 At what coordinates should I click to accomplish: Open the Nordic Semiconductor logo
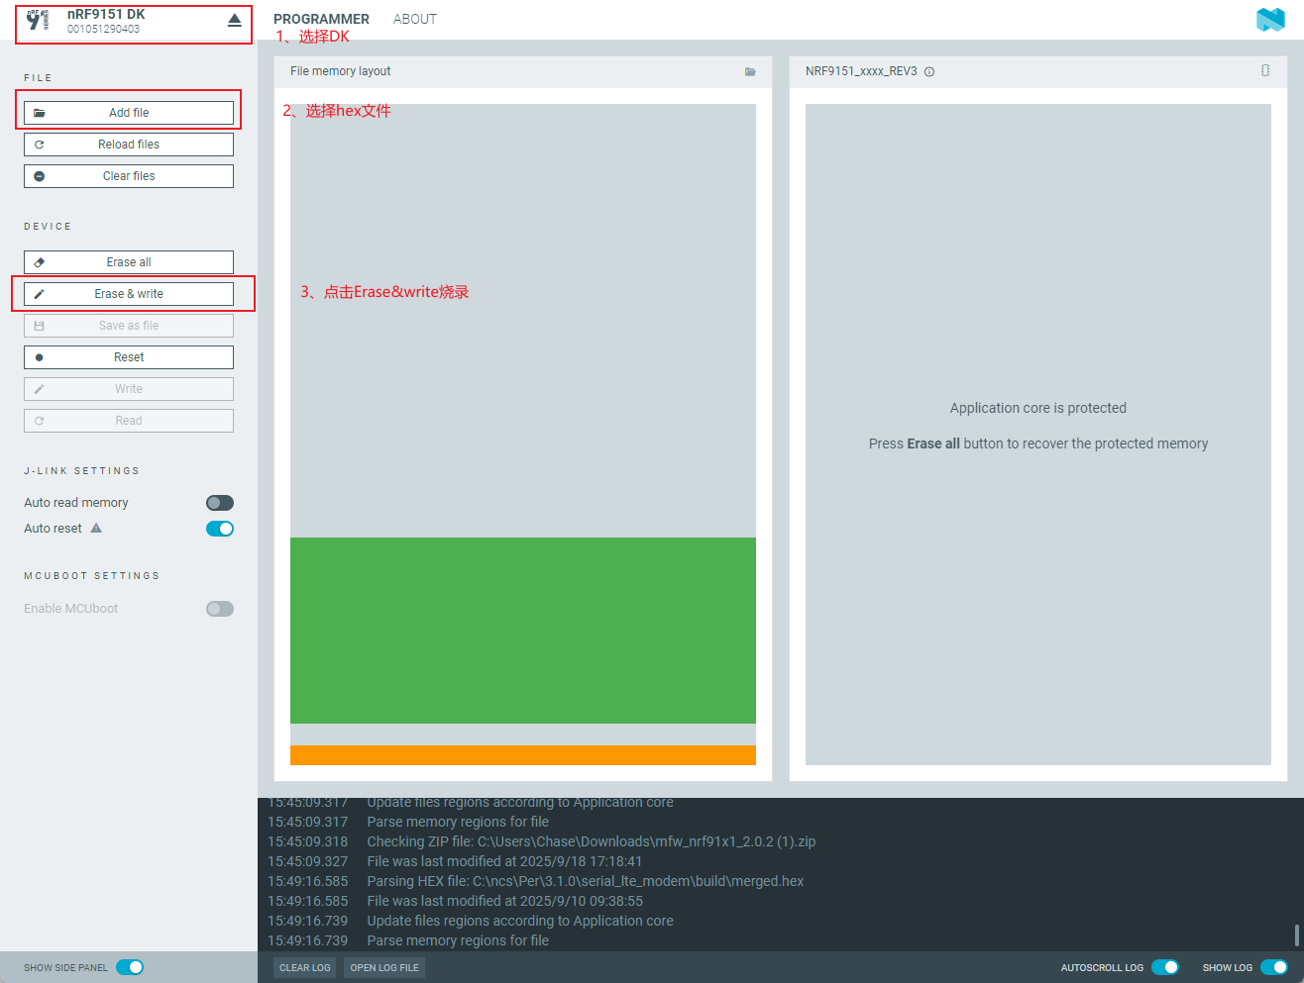[1270, 20]
